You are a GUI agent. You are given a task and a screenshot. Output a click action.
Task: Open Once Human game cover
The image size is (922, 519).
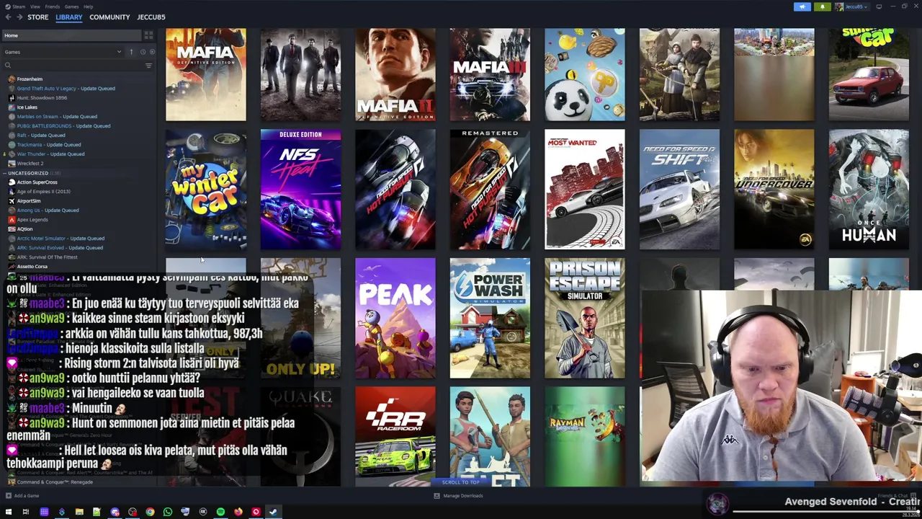coord(869,190)
